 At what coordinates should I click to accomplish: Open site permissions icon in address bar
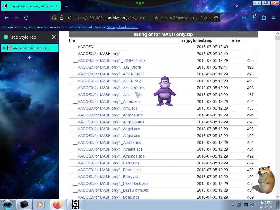tap(69, 17)
